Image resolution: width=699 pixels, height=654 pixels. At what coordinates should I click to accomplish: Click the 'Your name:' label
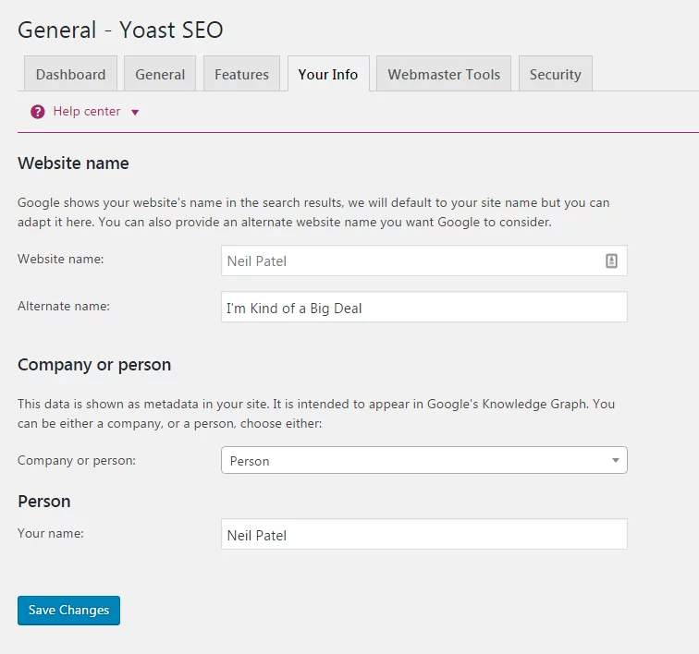click(51, 533)
